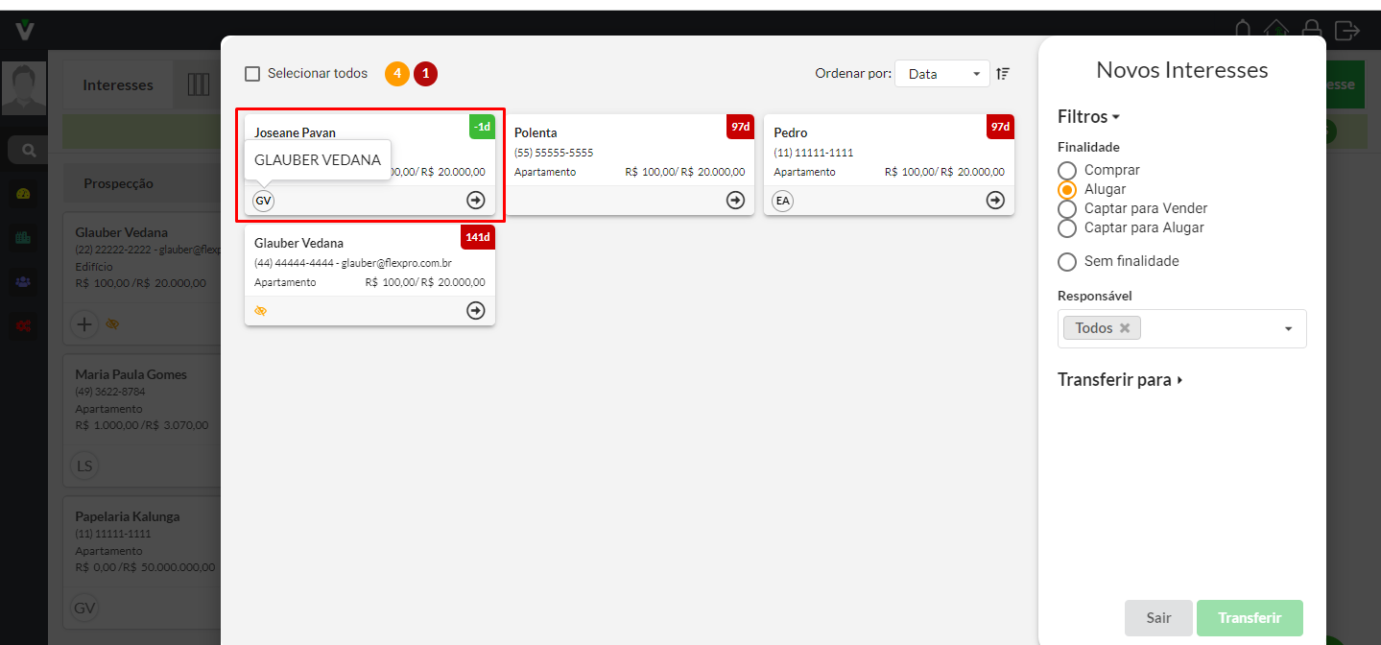Select the Alugar radio option
Screen dimensions: 1381x645
(1067, 190)
